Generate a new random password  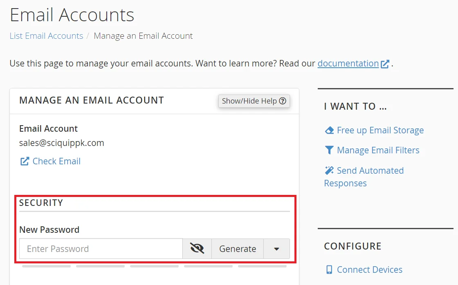pyautogui.click(x=238, y=249)
